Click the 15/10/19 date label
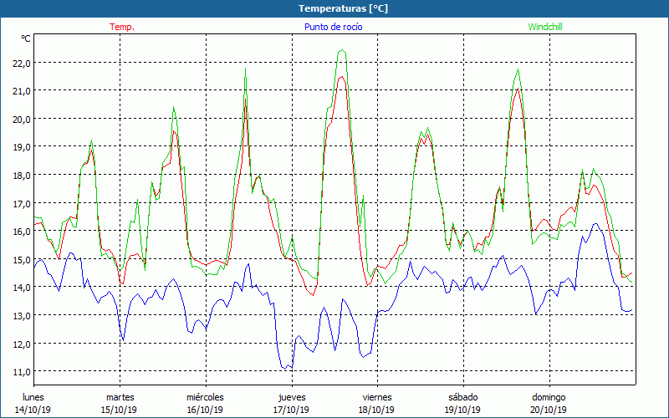This screenshot has height=418, width=669. click(119, 410)
